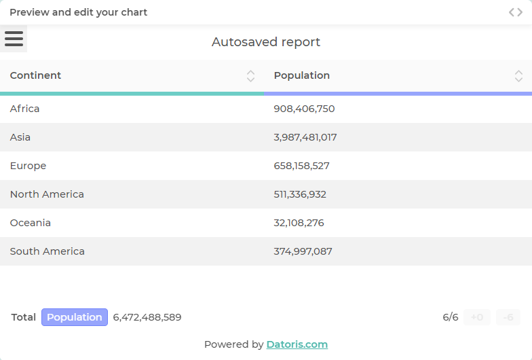532x360 pixels.
Task: Toggle the Population total badge
Action: tap(75, 317)
